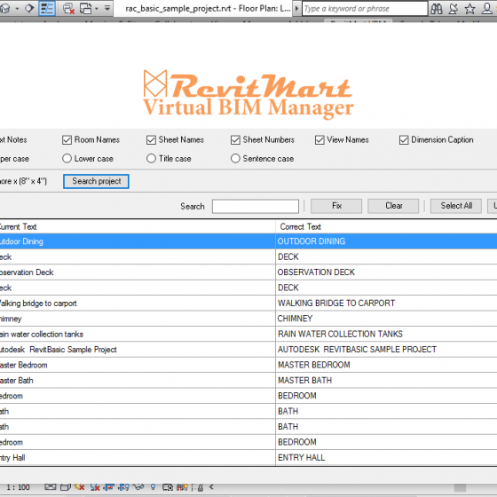
Task: Select the Section tool in quick access toolbar
Action: click(29, 8)
